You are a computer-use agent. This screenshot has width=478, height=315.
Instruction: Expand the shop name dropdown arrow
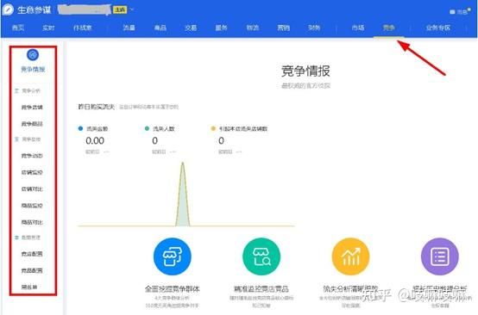pos(132,9)
